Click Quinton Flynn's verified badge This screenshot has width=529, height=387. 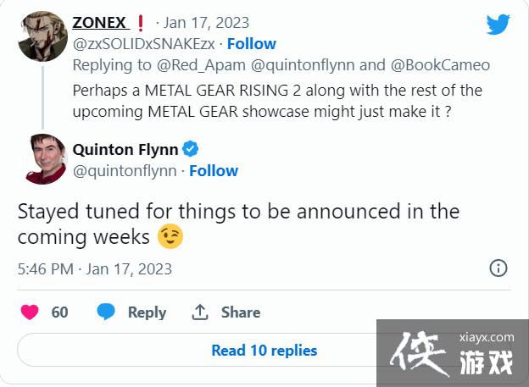192,150
